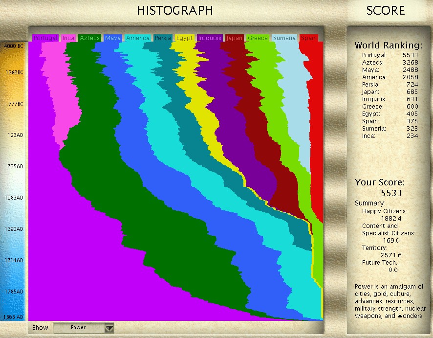Click the 1868 AD timeline marker
433x338 pixels.
tap(14, 317)
